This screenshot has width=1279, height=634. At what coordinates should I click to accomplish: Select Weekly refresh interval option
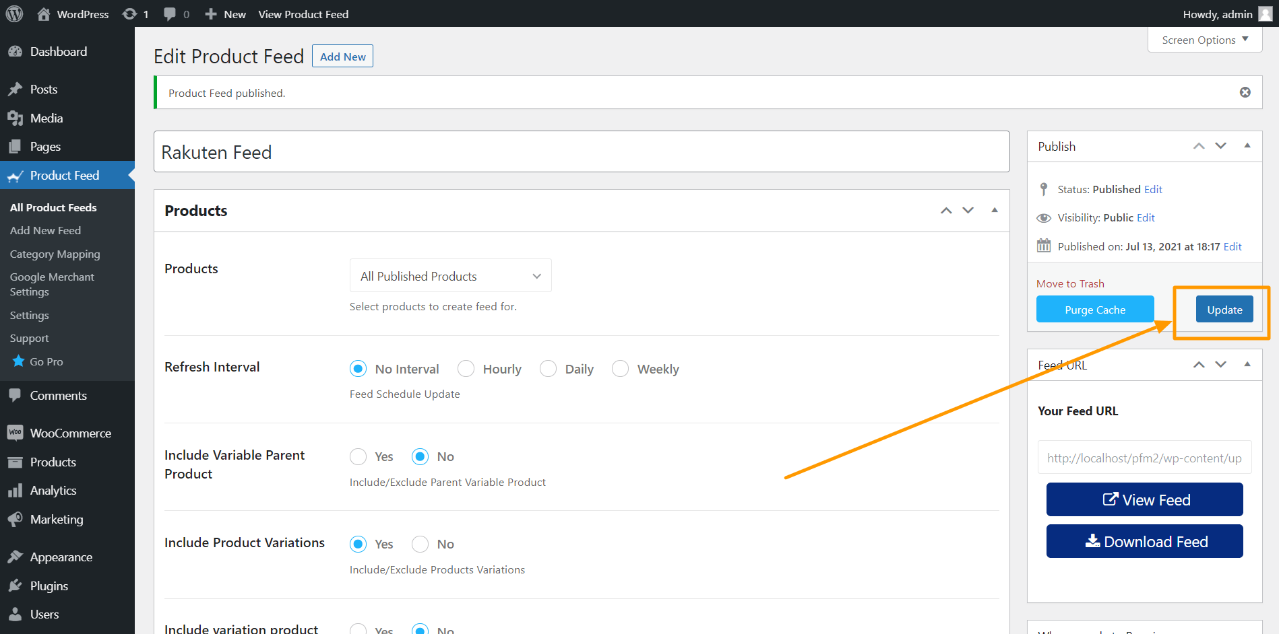620,369
